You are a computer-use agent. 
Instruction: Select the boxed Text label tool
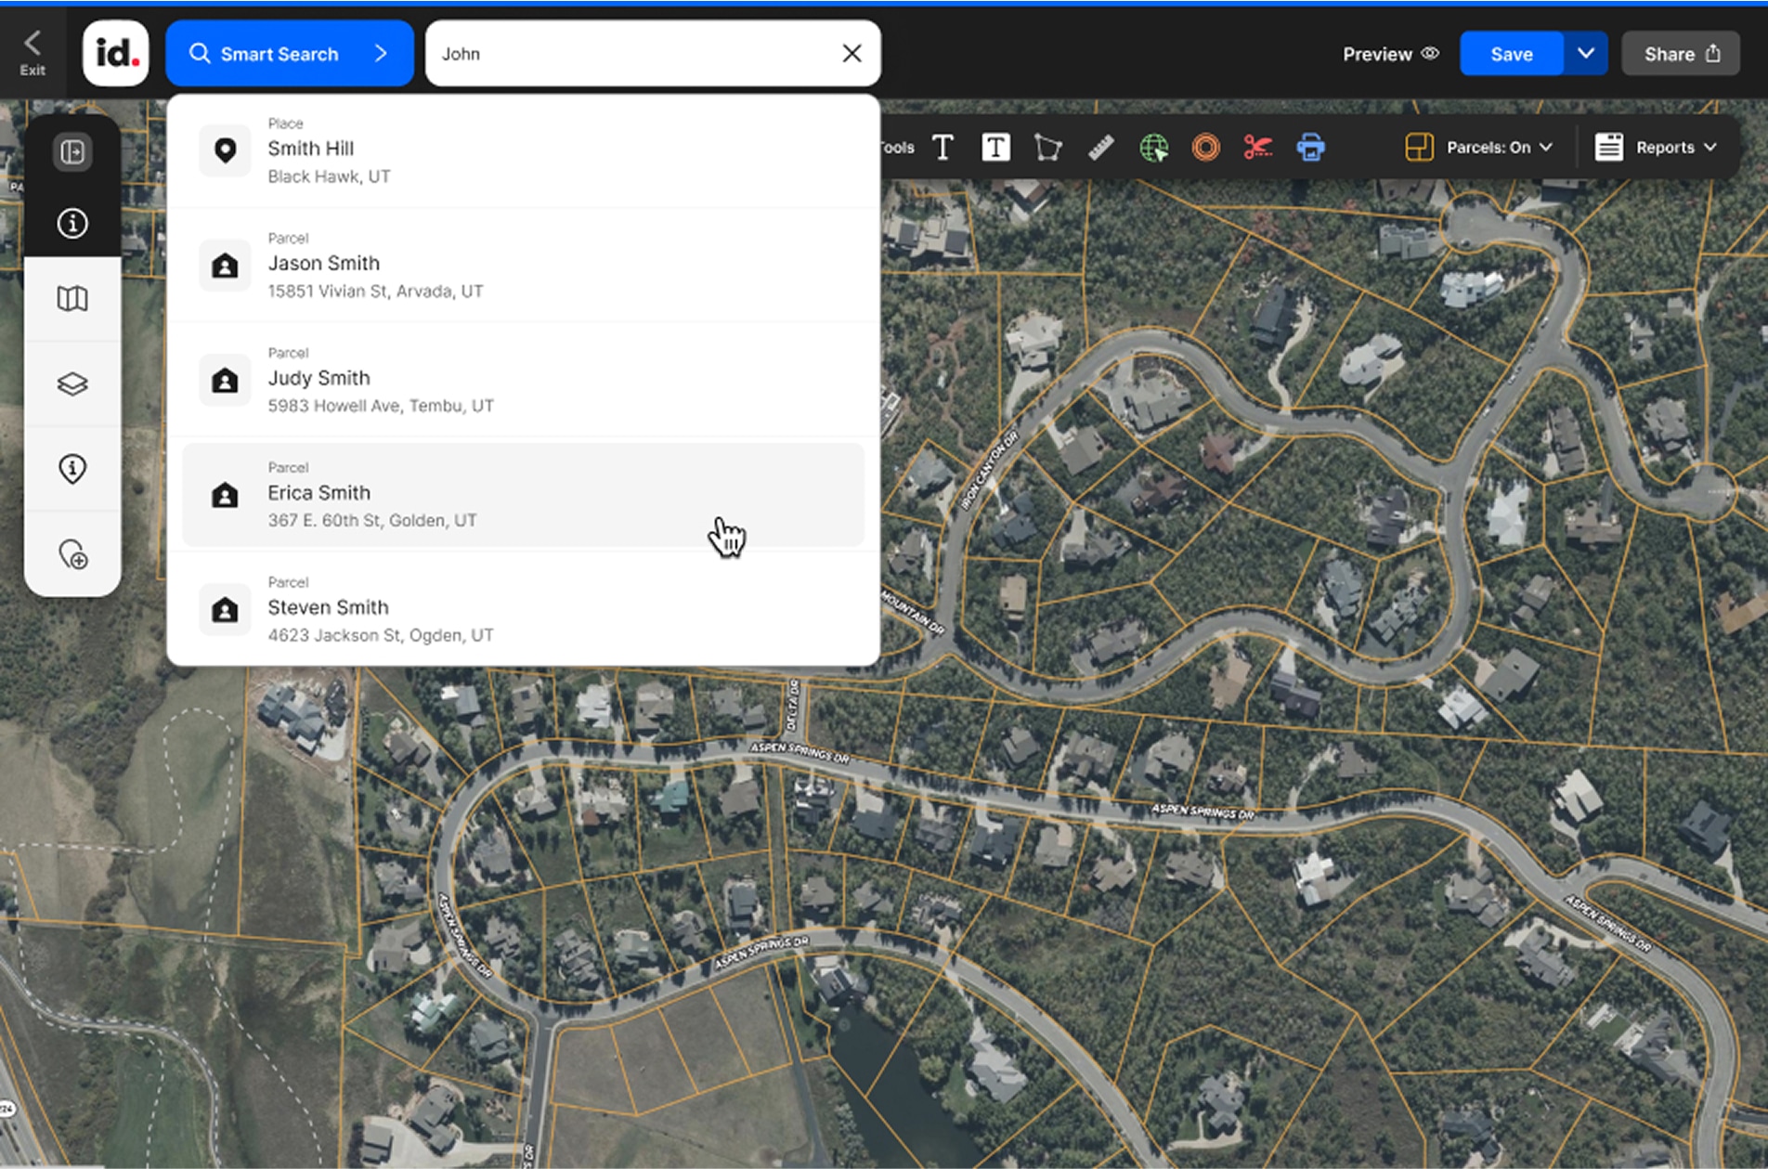click(995, 147)
